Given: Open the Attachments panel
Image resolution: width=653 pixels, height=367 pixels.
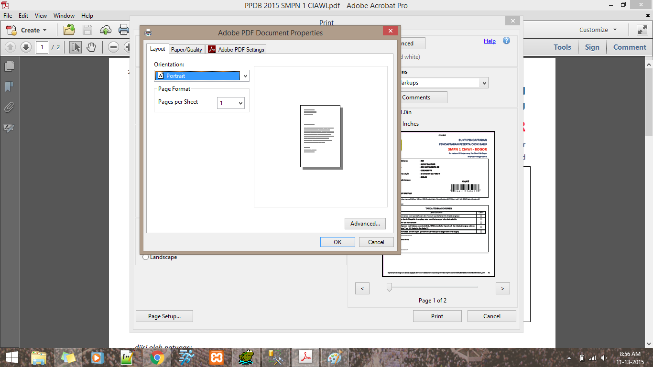Looking at the screenshot, I should [9, 107].
